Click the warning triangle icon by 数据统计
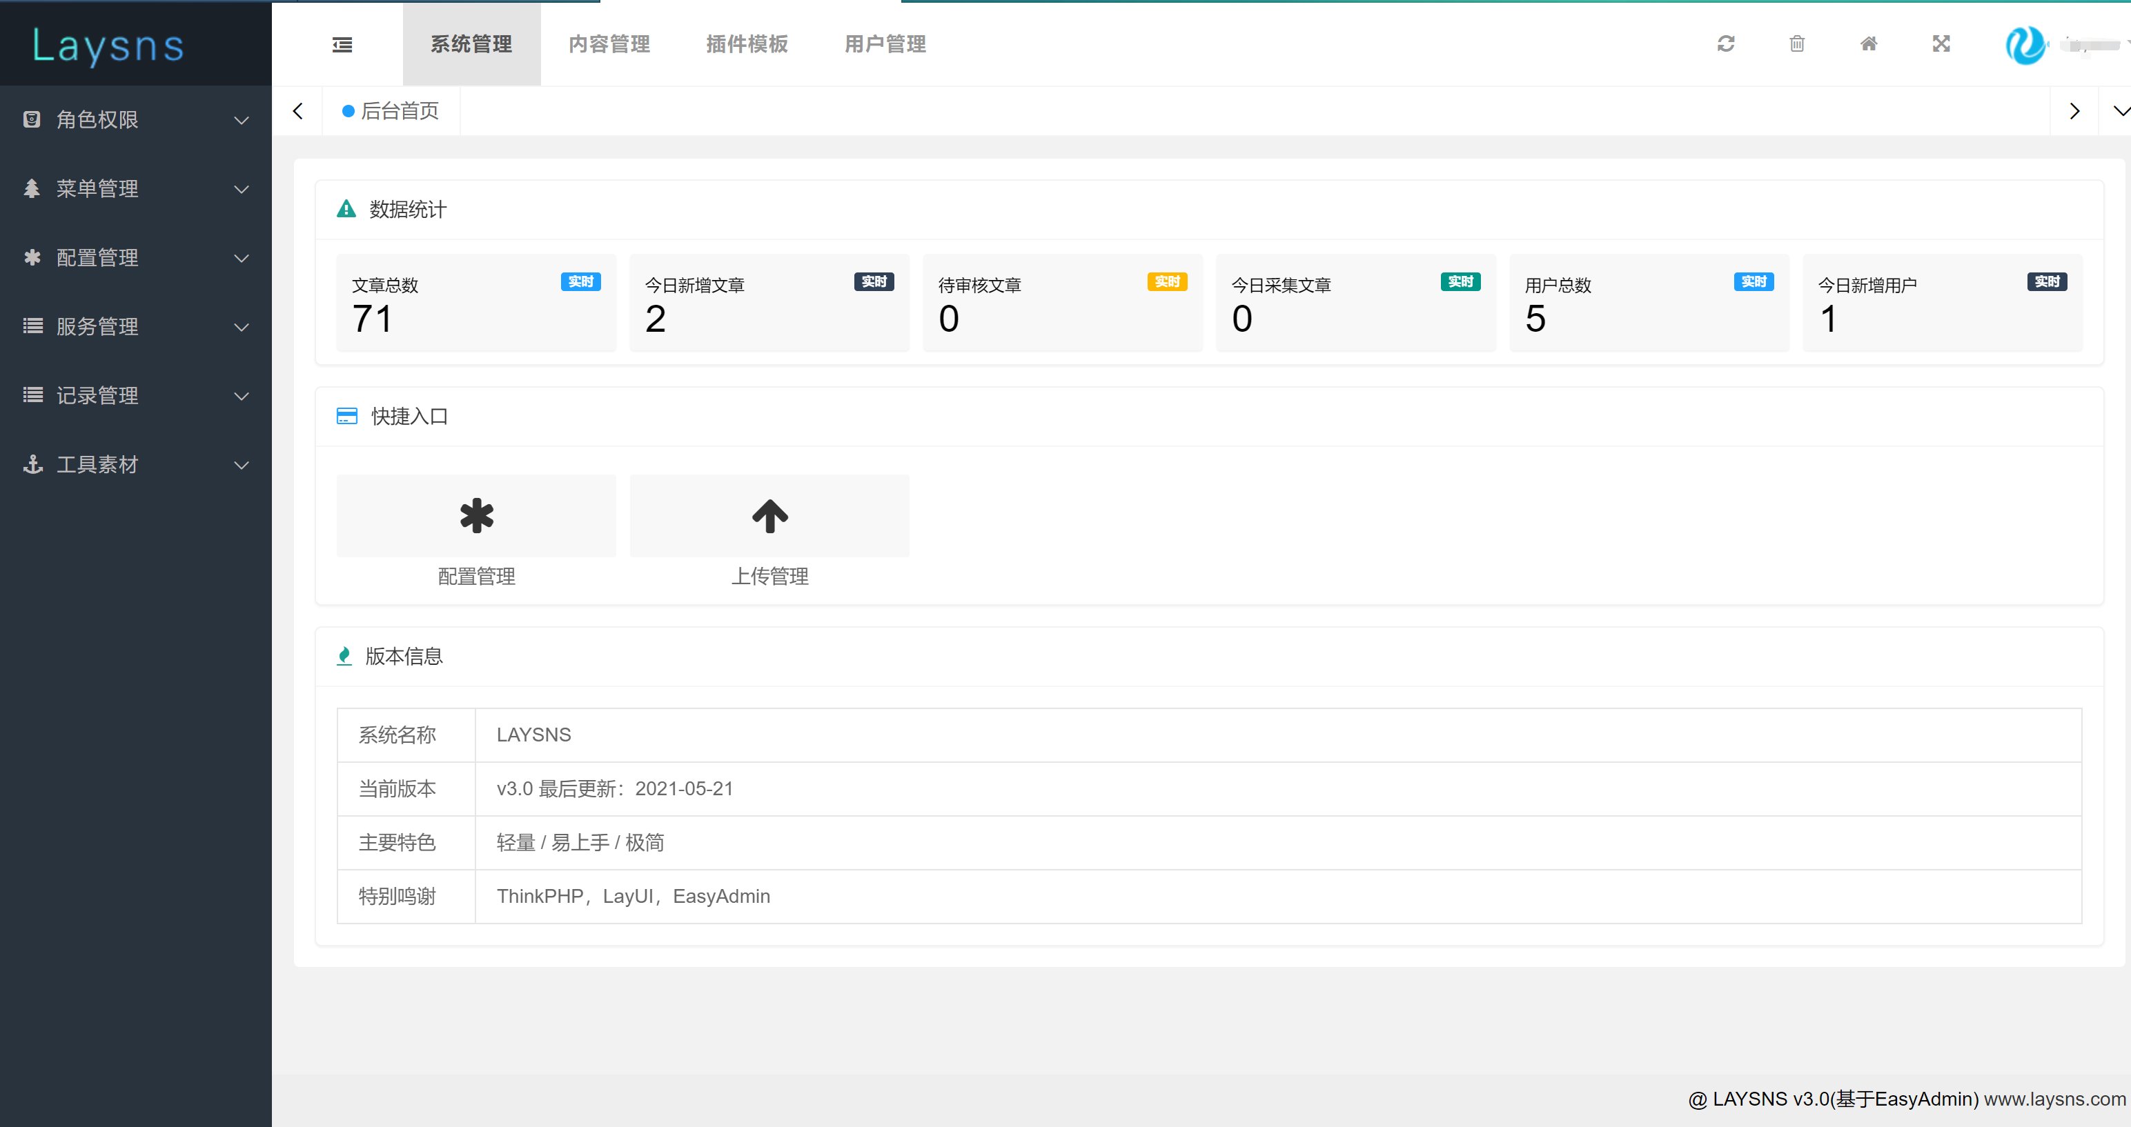This screenshot has height=1127, width=2131. [x=346, y=208]
